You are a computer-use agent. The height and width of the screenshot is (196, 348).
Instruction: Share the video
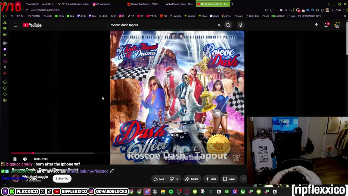[192, 179]
